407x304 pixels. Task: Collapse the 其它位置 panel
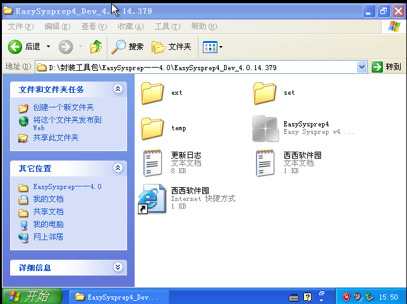[x=118, y=168]
